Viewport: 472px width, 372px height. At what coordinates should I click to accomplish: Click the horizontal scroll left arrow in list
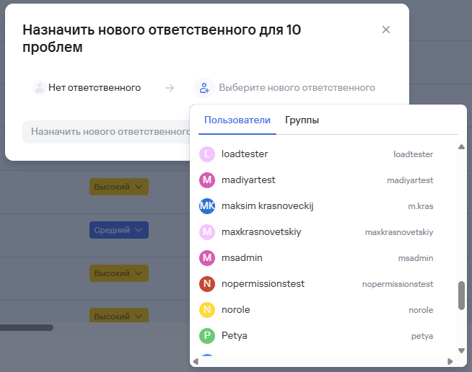(196, 361)
